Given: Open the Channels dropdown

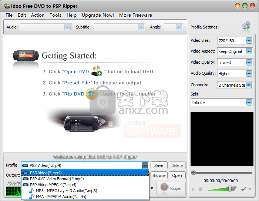Looking at the screenshot, I should [249, 85].
